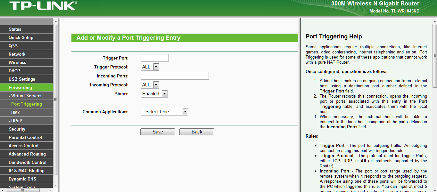437x192 pixels.
Task: Click sidebar scroll up arrow
Action: point(56,21)
